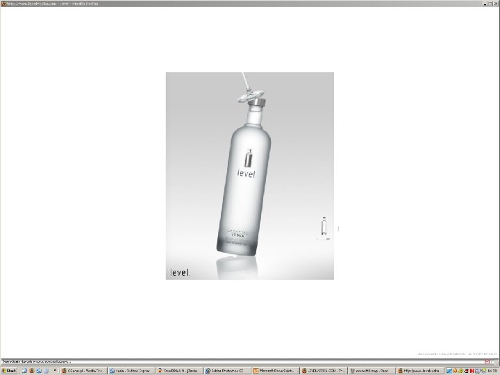This screenshot has height=375, width=500.
Task: Switch to the LEVELVODKA.COM taskbar window
Action: coord(324,371)
